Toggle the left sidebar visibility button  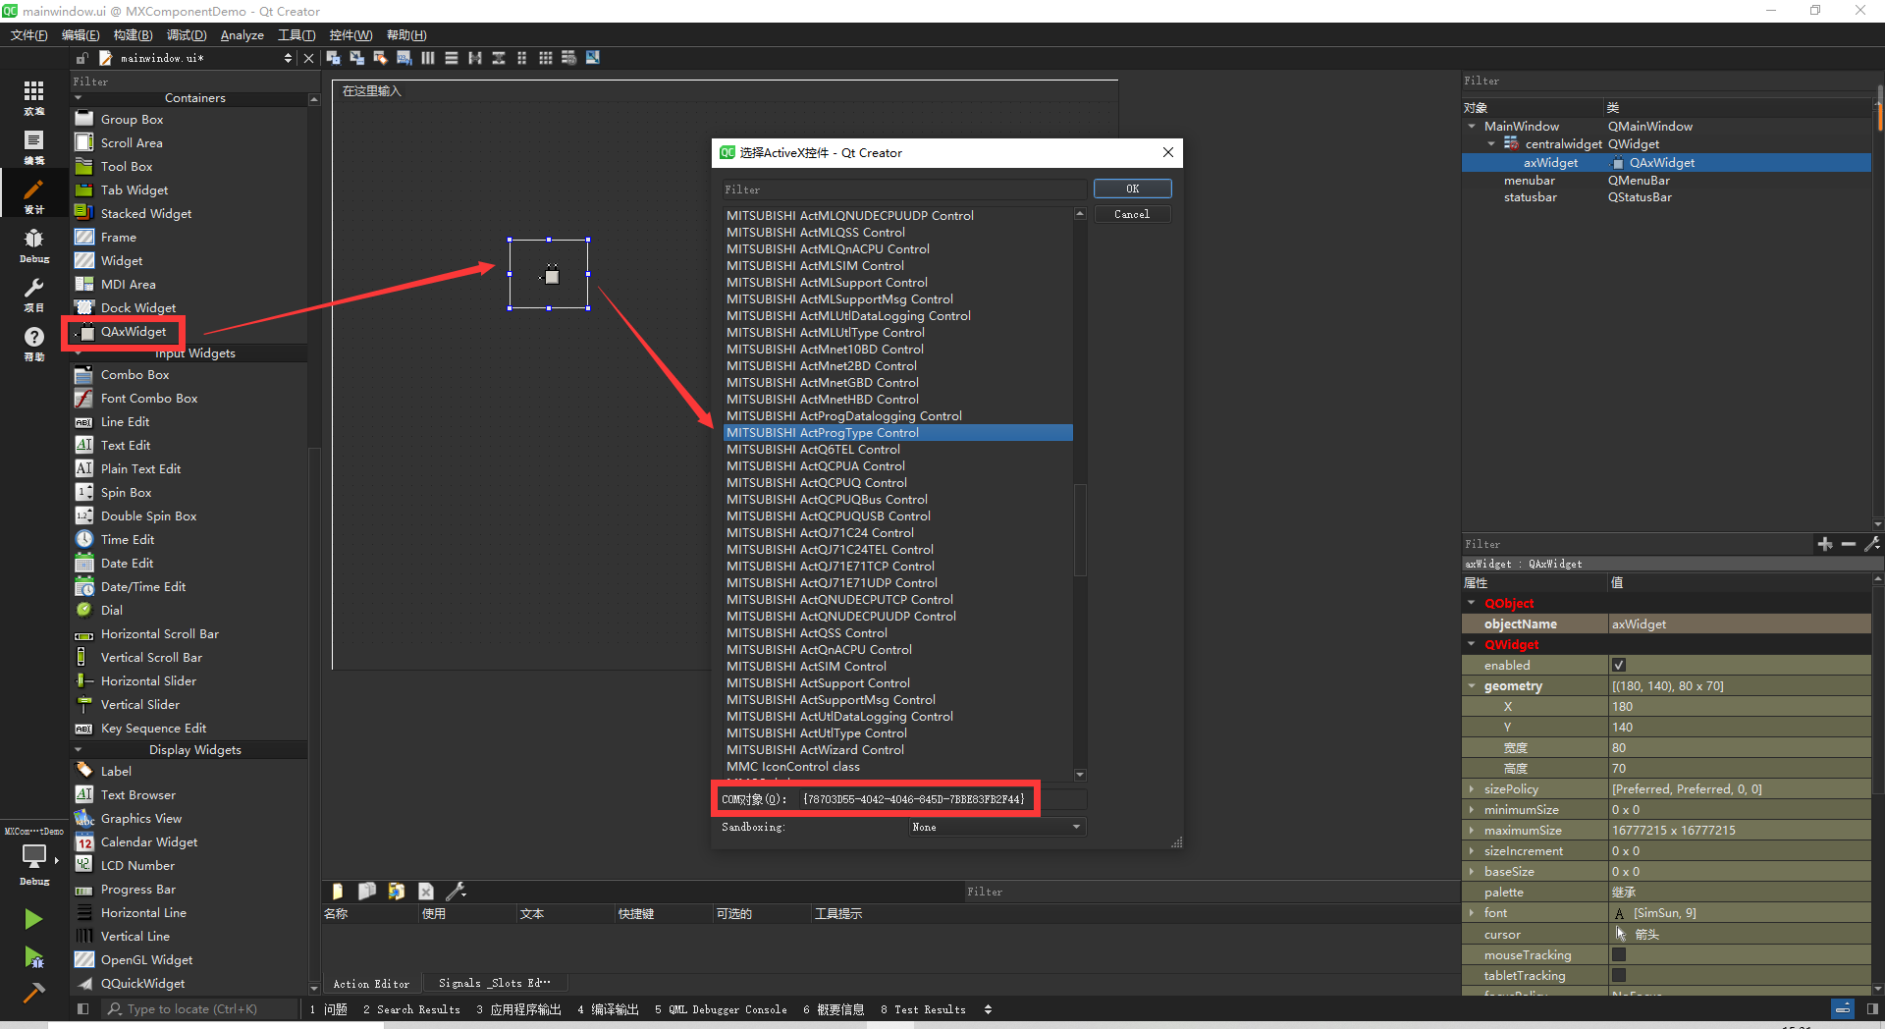(x=82, y=1008)
